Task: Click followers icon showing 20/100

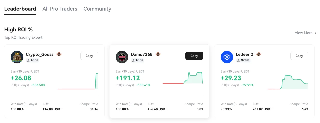Action: (x=238, y=60)
